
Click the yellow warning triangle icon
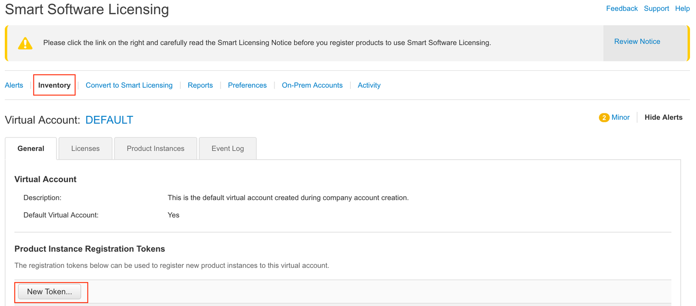25,43
